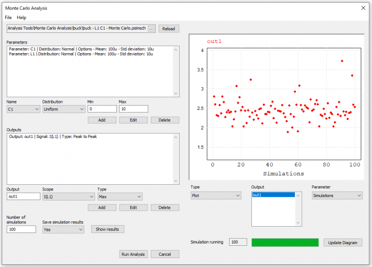Click the file path field
The width and height of the screenshot is (372, 267).
77,29
